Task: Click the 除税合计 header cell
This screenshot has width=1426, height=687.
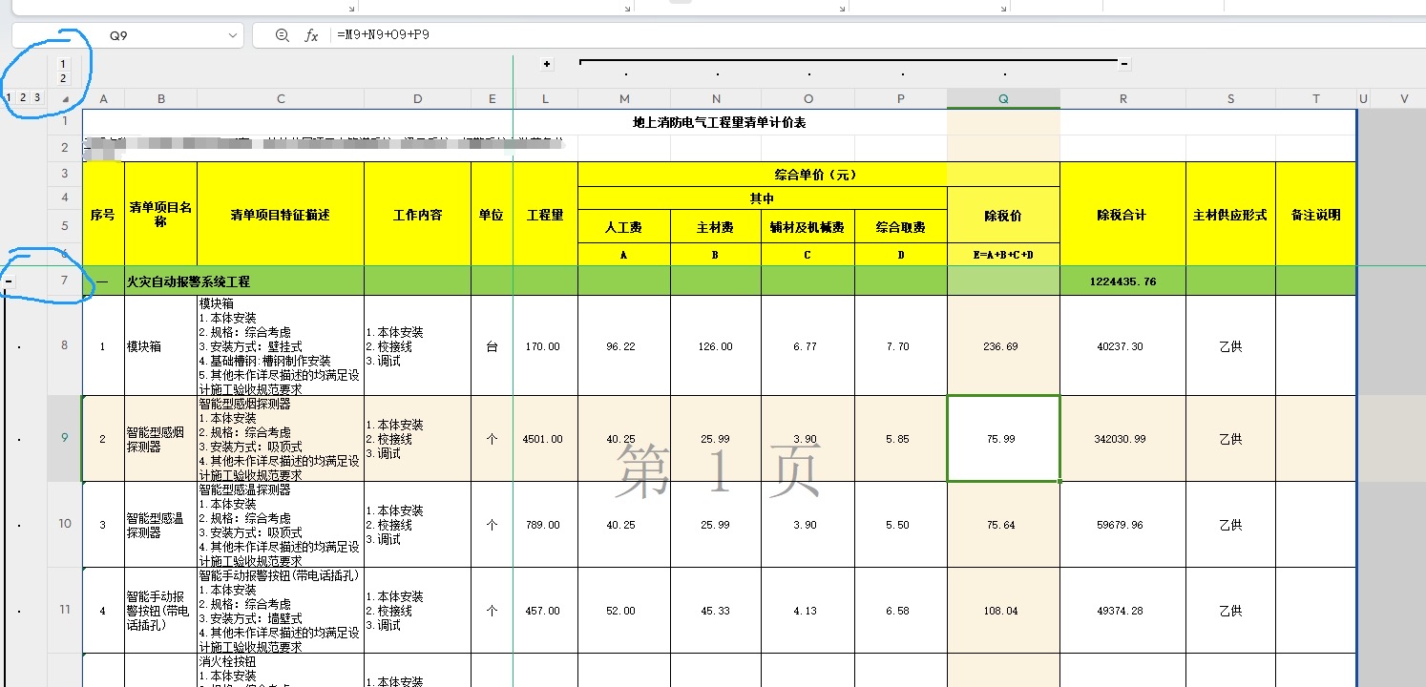Action: 1123,214
